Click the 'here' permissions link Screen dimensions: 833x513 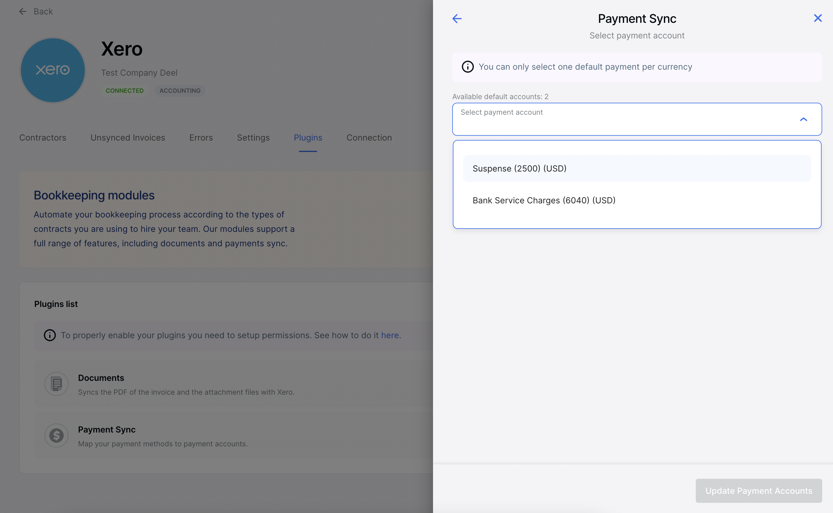(x=390, y=335)
